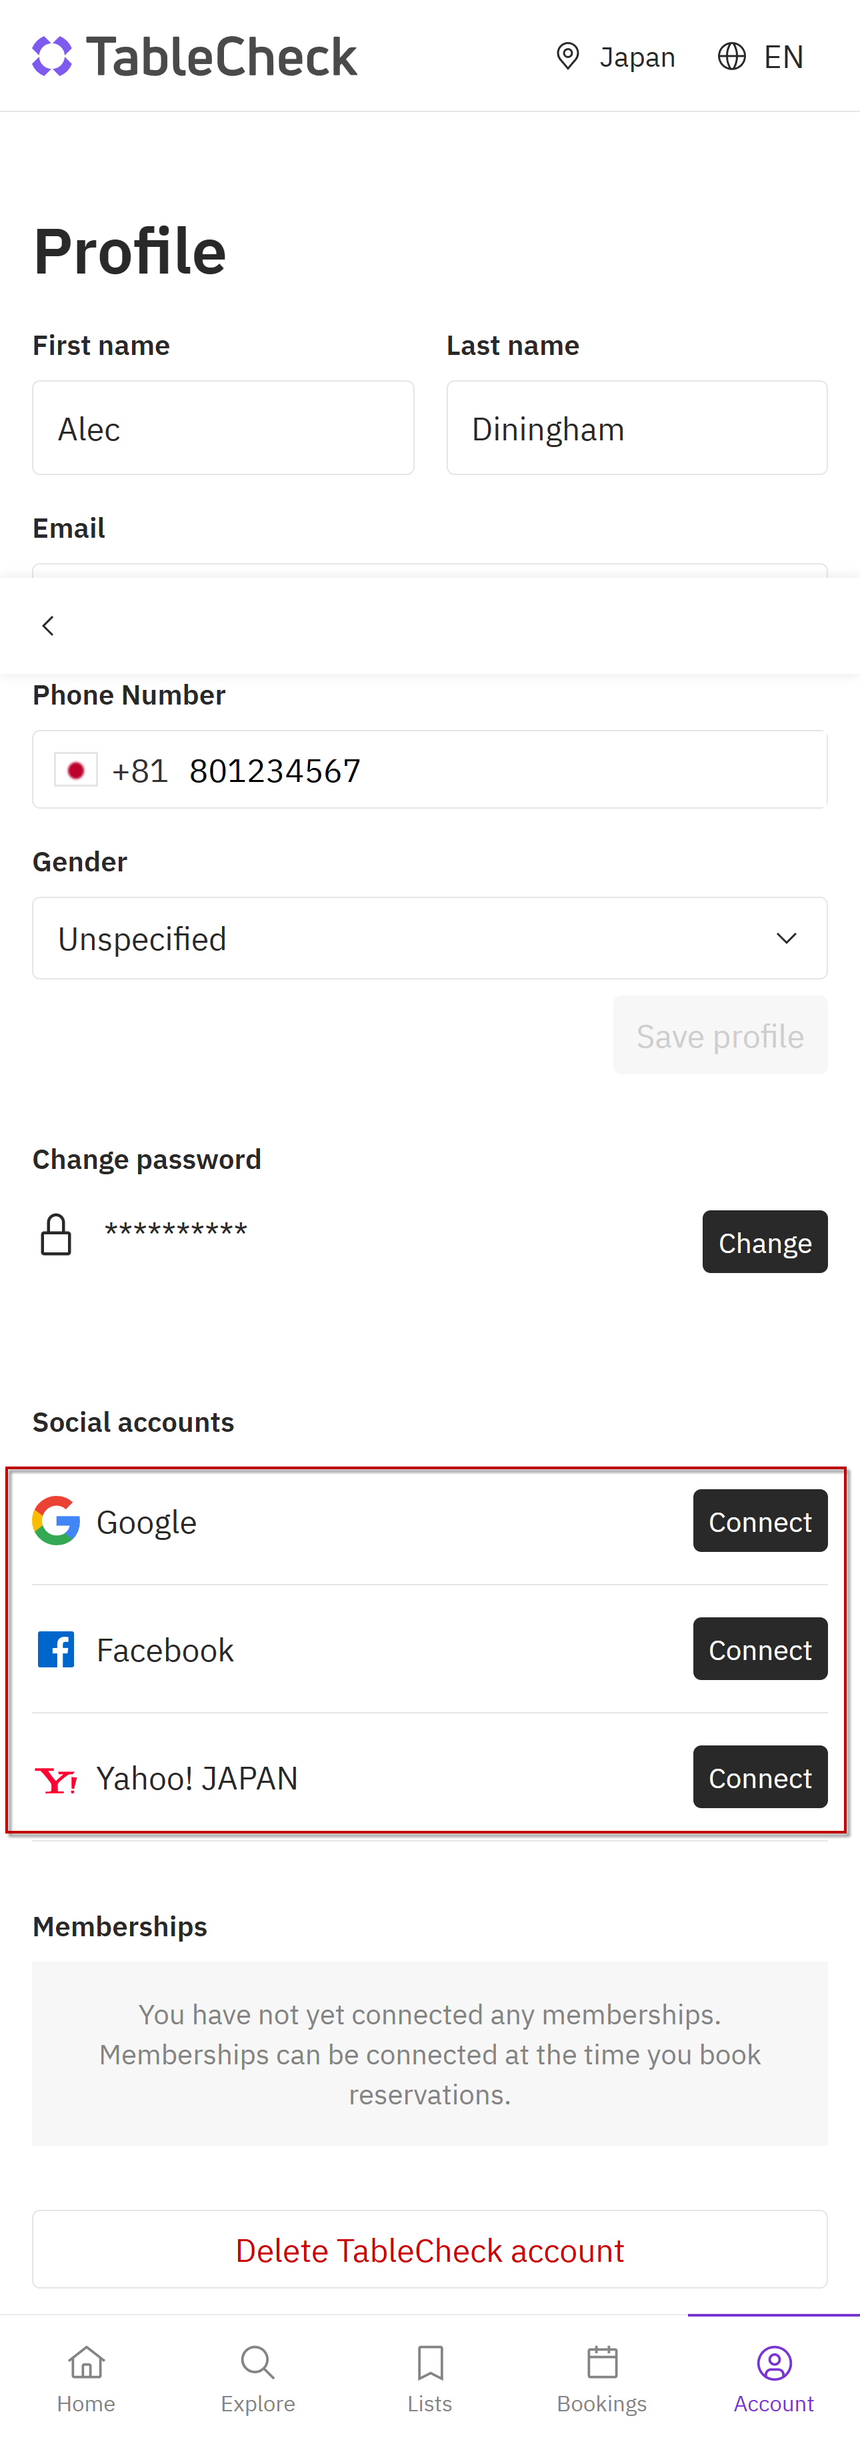The height and width of the screenshot is (2442, 860).
Task: Click the Yahoo! JAPAN logo icon
Action: pyautogui.click(x=56, y=1779)
